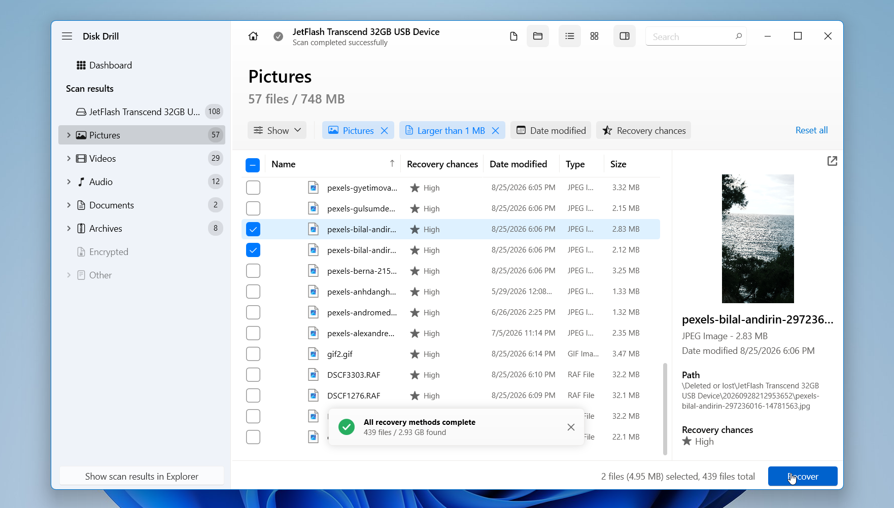Open the hamburger menu

click(67, 36)
